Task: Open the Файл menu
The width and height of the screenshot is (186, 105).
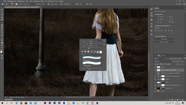Action: click(x=5, y=1)
